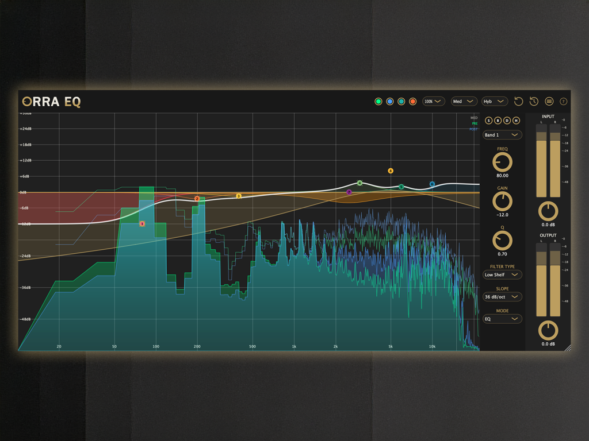Viewport: 589px width, 441px height.
Task: Bypass the band using the B button
Action: click(498, 120)
